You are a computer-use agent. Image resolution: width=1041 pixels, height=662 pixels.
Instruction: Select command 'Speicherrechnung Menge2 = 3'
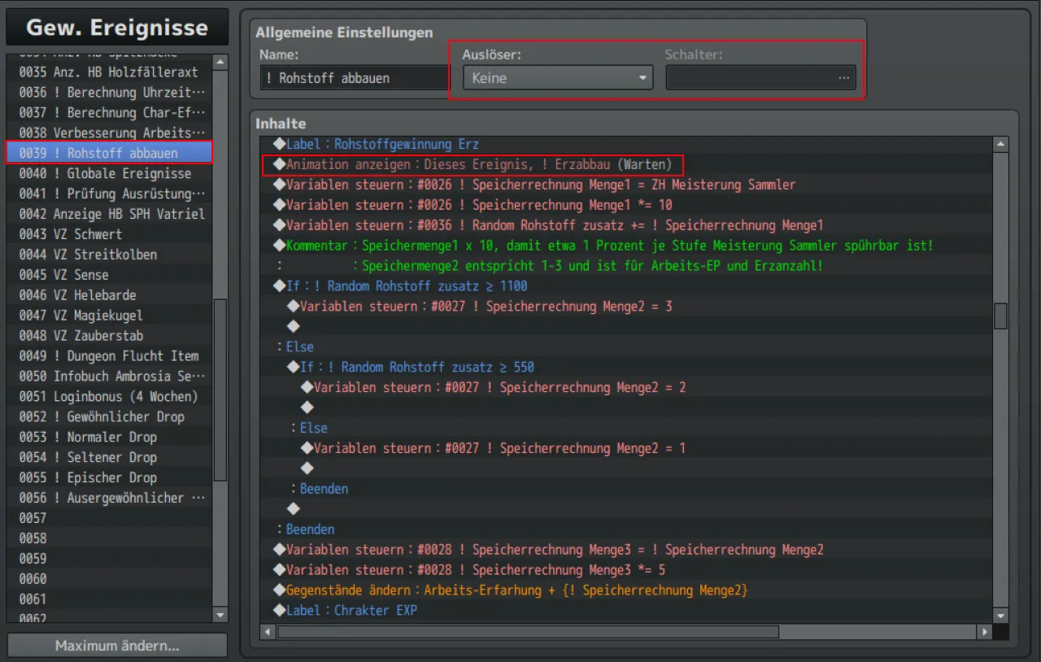pyautogui.click(x=626, y=307)
